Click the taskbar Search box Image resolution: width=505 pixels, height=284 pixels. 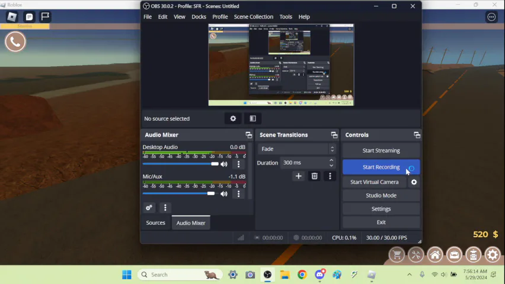[x=180, y=275]
